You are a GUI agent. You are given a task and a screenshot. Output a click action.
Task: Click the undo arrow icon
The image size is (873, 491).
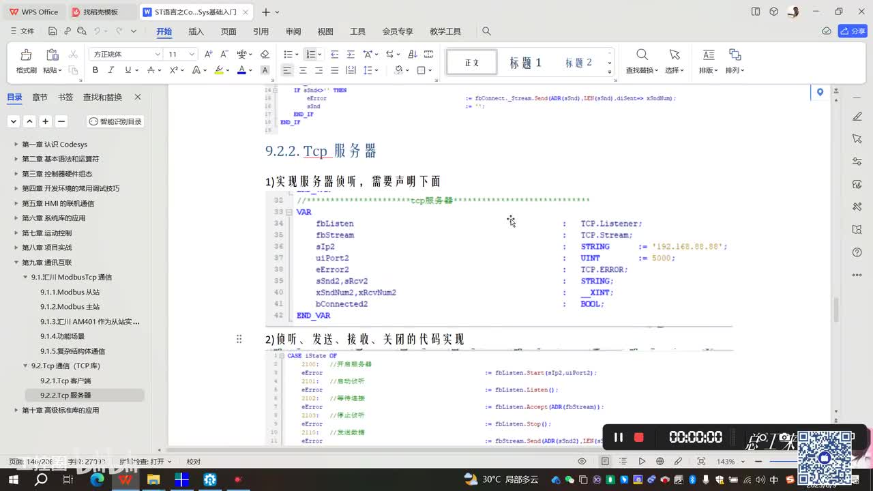click(98, 31)
